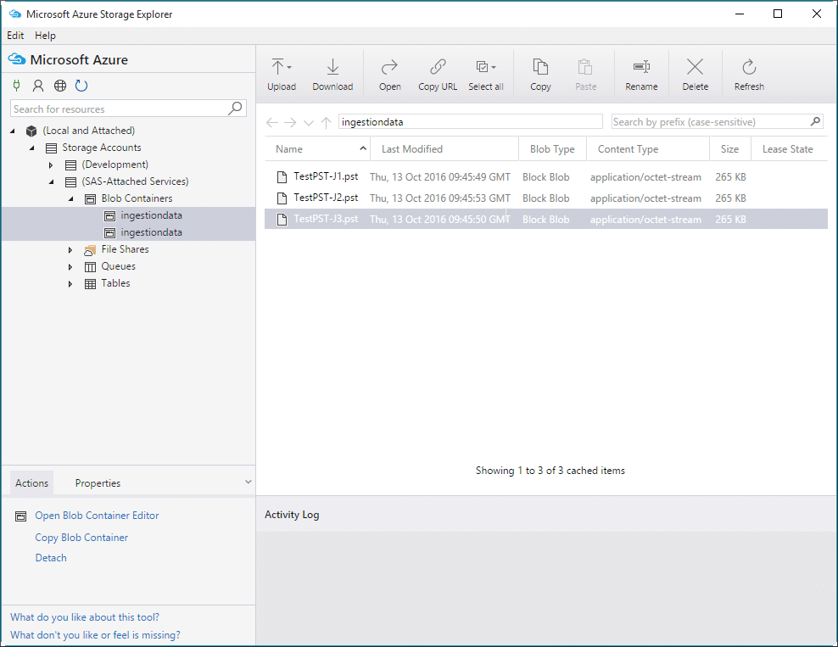Open the account management person icon
The height and width of the screenshot is (647, 838).
pos(38,86)
